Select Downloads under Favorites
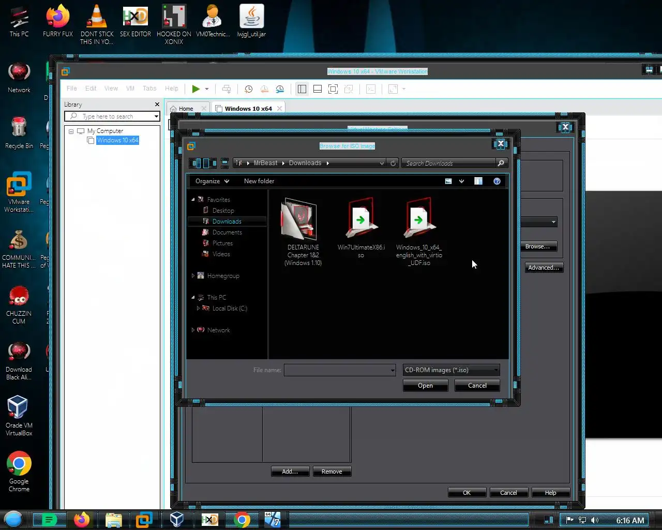Image resolution: width=662 pixels, height=530 pixels. [x=227, y=222]
